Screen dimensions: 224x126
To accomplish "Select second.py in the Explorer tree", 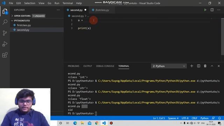I will tap(23, 30).
